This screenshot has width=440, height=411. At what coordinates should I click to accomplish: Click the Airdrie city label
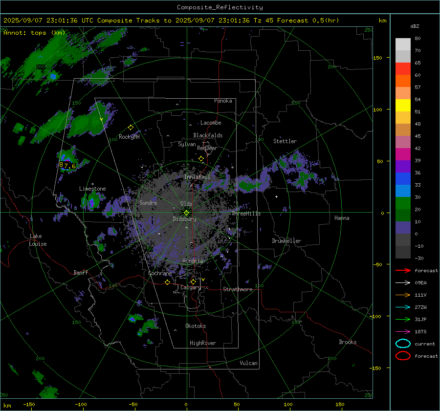193,261
